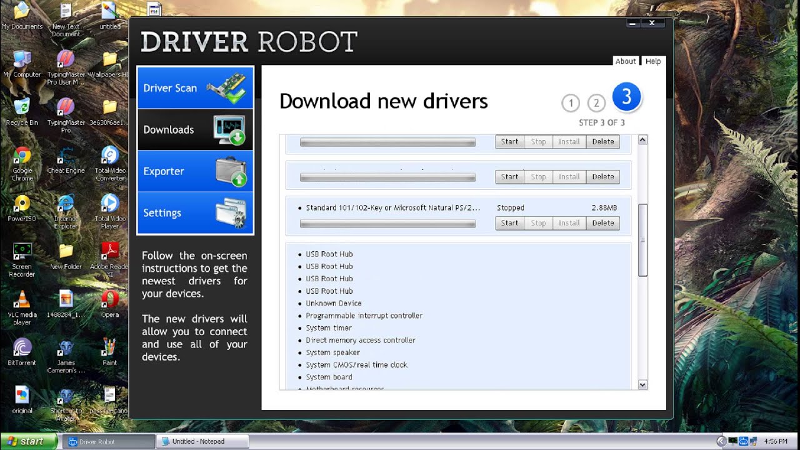
Task: Click the Exporter briefcase icon
Action: tap(231, 171)
